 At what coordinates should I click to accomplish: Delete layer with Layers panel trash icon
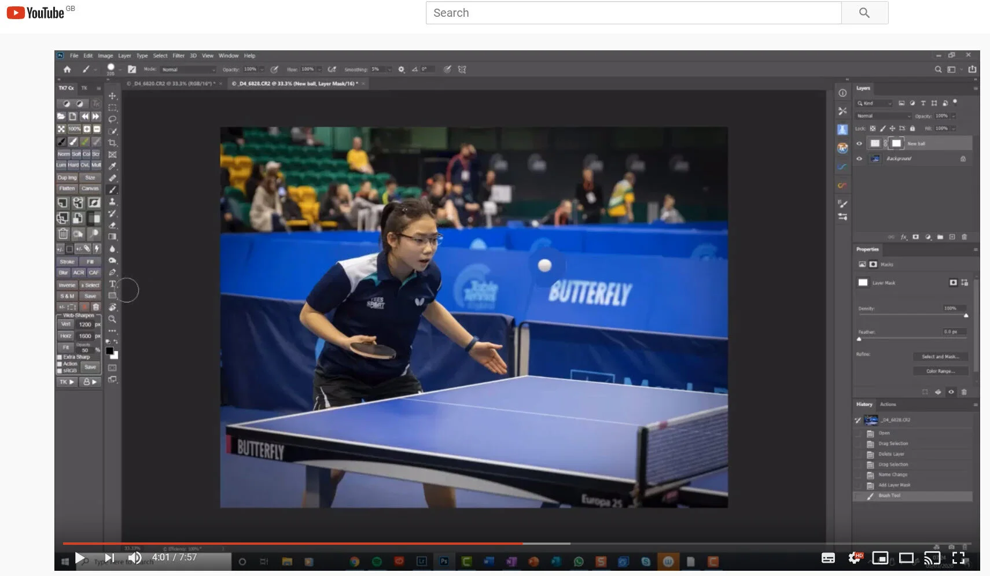coord(964,237)
